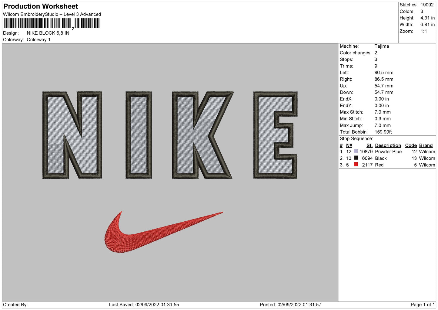
Task: Click the 'Page 1 of 1' indicator
Action: point(423,305)
